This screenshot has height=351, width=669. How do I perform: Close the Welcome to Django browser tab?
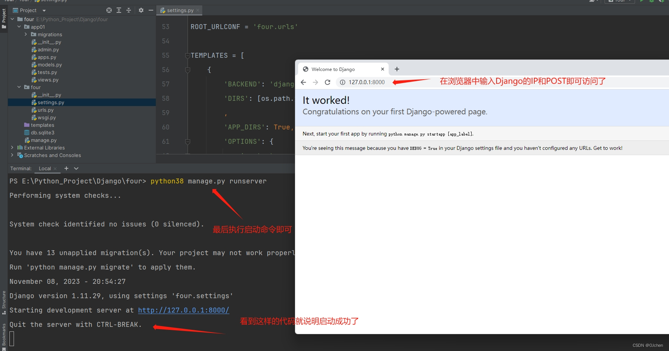383,69
